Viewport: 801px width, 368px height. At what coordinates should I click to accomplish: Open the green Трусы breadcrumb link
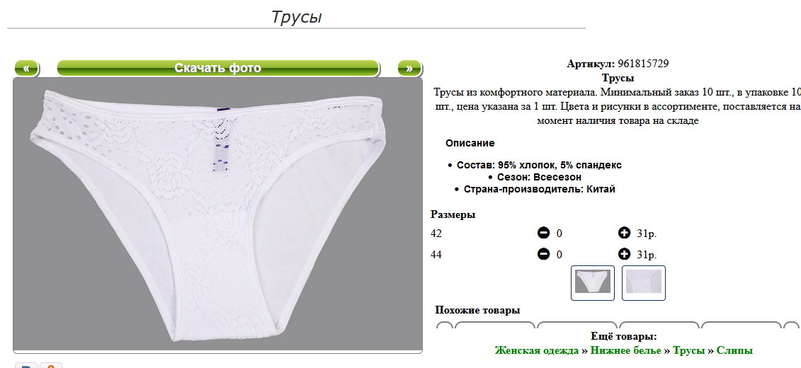click(x=688, y=350)
